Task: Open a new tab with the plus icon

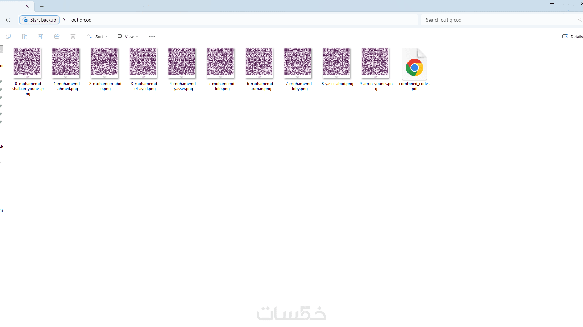Action: point(42,6)
